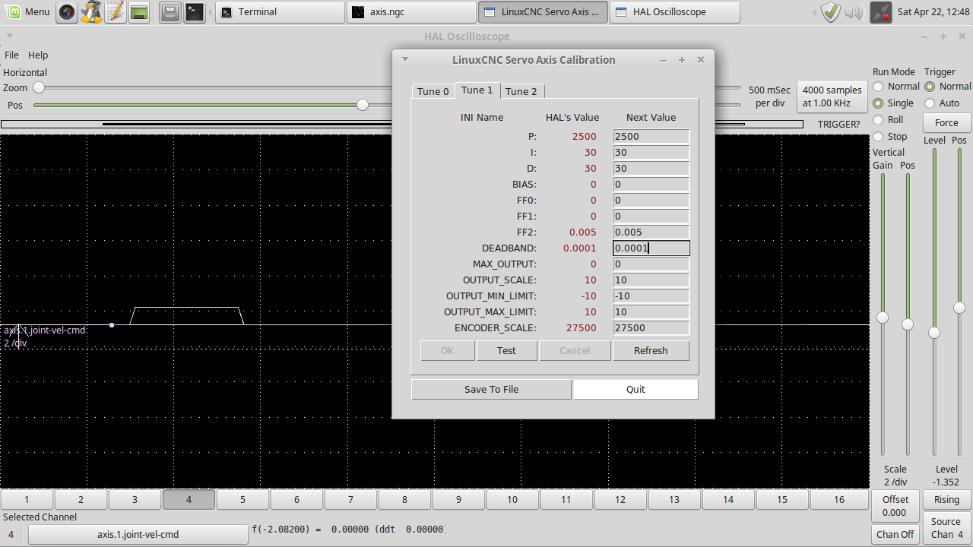Viewport: 973px width, 547px height.
Task: Select oscilloscope channel 10 button
Action: [x=512, y=499]
